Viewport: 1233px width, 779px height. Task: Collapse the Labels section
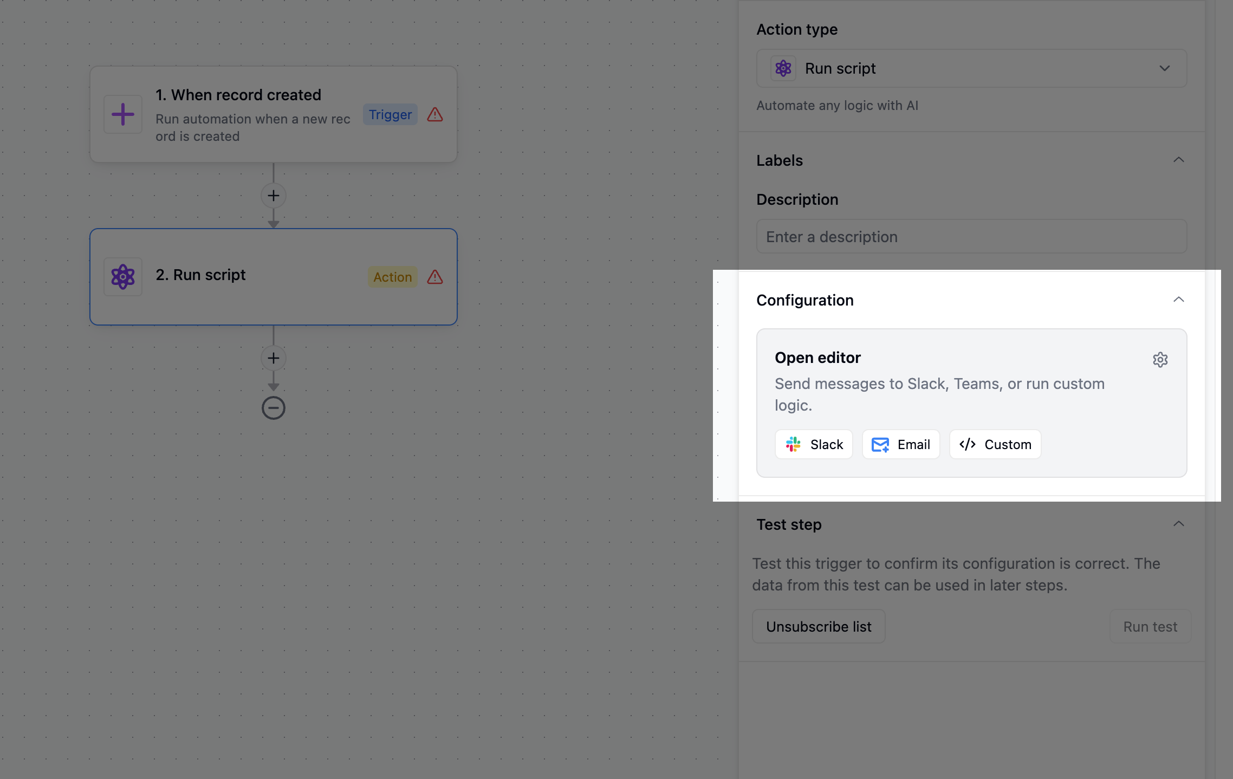[x=1178, y=160]
